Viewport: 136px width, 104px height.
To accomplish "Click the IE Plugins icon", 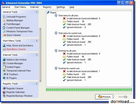I will point(4,78).
